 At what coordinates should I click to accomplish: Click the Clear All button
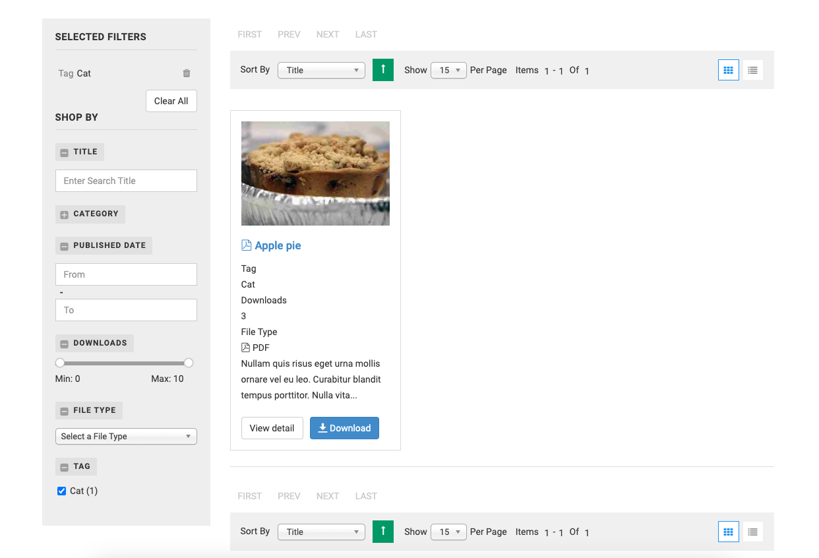click(171, 101)
